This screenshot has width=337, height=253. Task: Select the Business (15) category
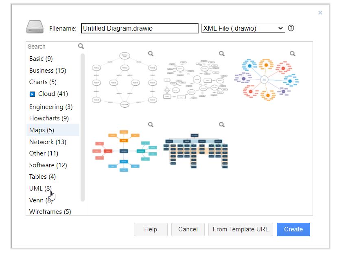tap(48, 70)
